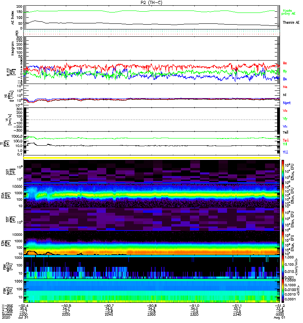Click the plot title "P2 (TH-C)"
303x323 pixels.
pyautogui.click(x=151, y=2)
